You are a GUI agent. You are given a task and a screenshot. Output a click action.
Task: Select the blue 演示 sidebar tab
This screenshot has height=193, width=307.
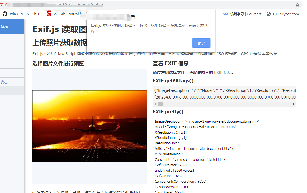coord(12,26)
